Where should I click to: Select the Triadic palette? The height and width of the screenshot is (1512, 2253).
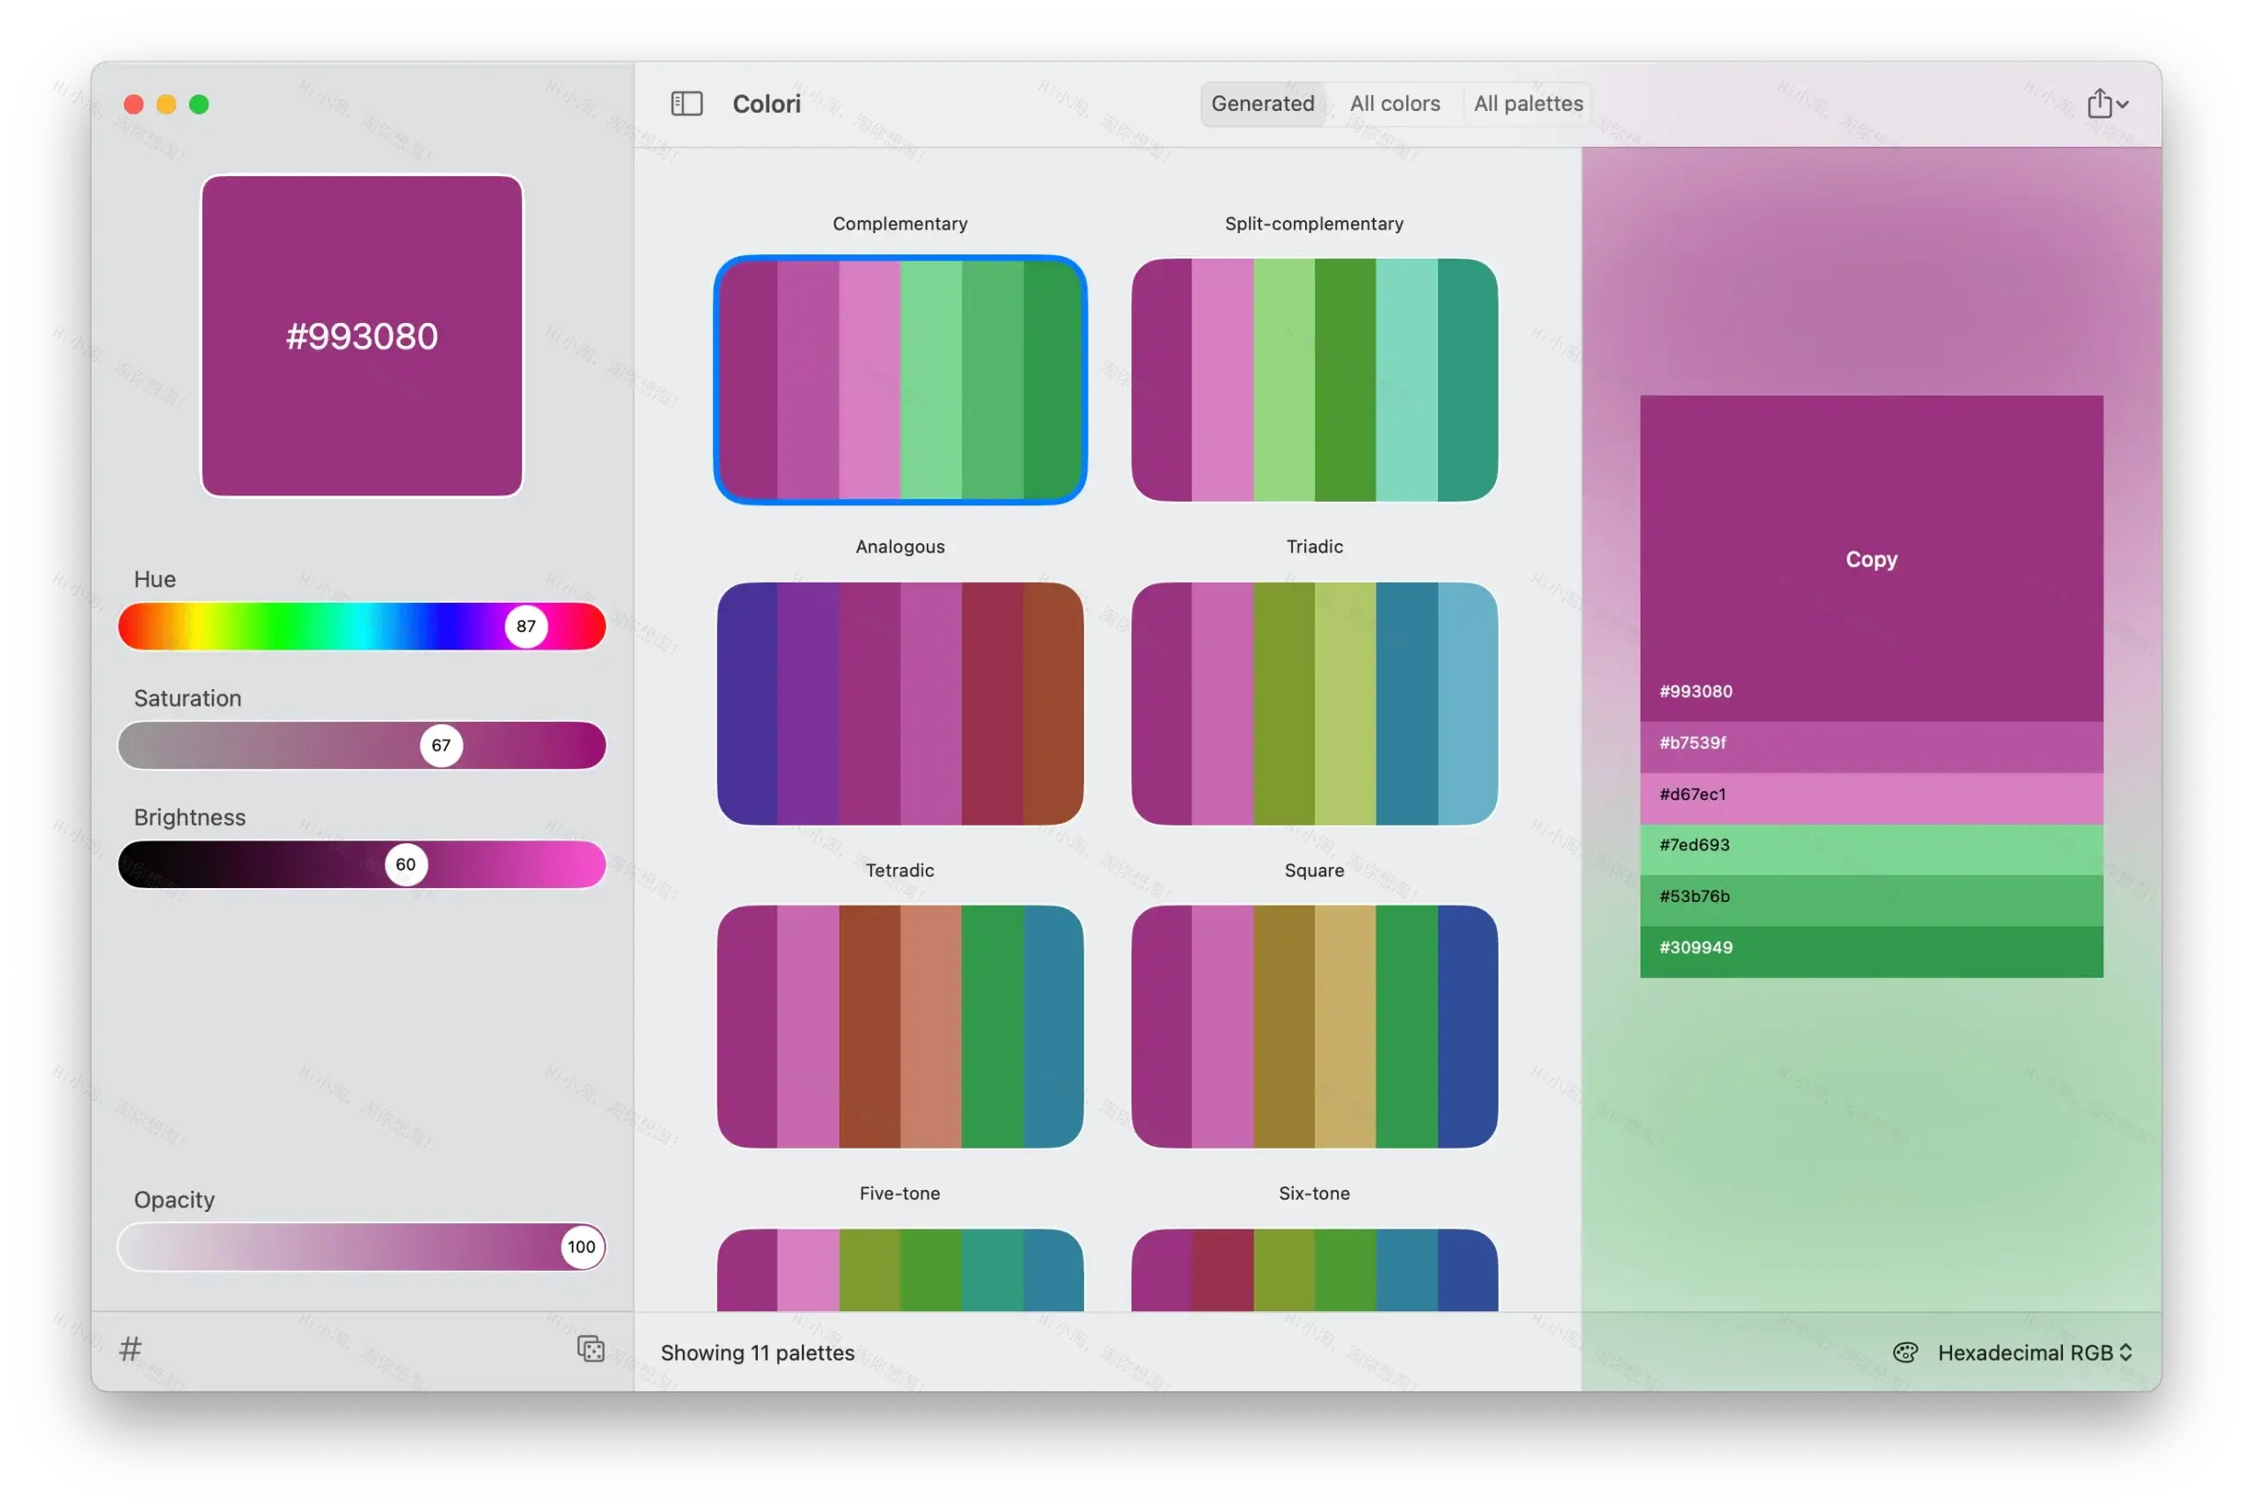pos(1313,703)
